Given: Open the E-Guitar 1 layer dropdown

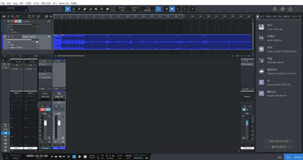Looking at the screenshot, I should (23, 32).
